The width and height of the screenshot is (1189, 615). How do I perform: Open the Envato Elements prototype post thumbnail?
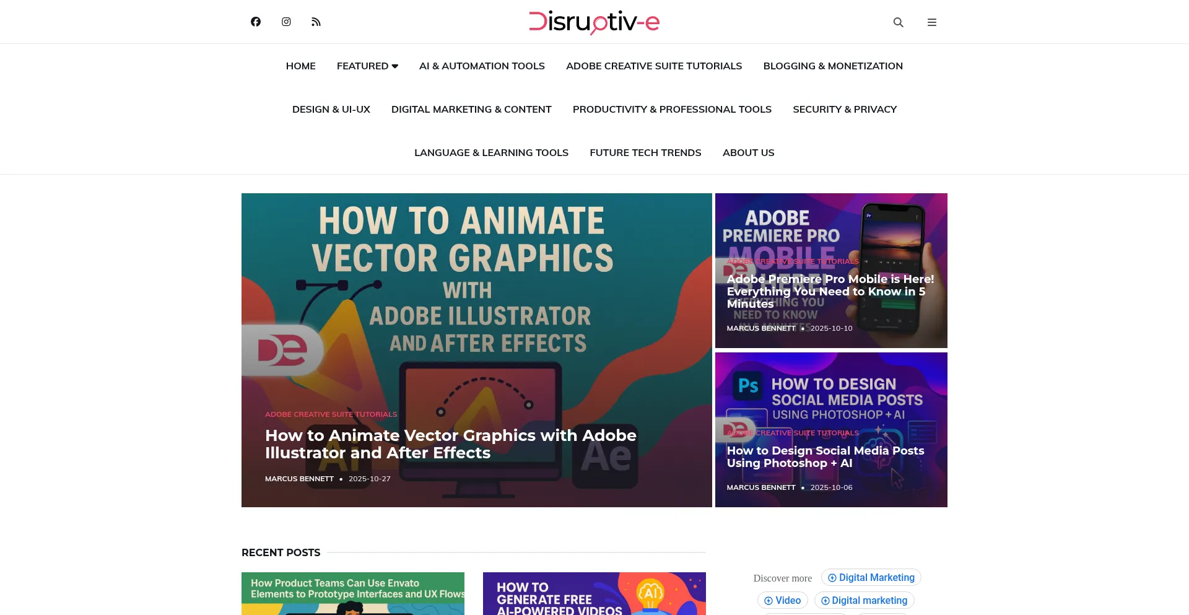pos(352,593)
